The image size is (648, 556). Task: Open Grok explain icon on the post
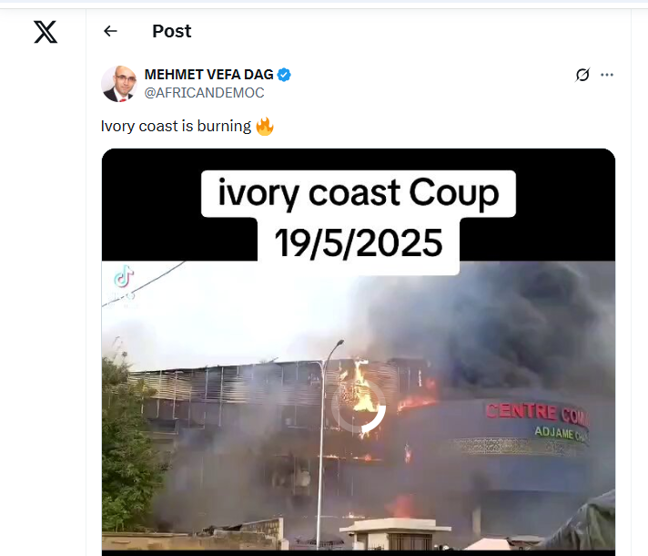582,75
